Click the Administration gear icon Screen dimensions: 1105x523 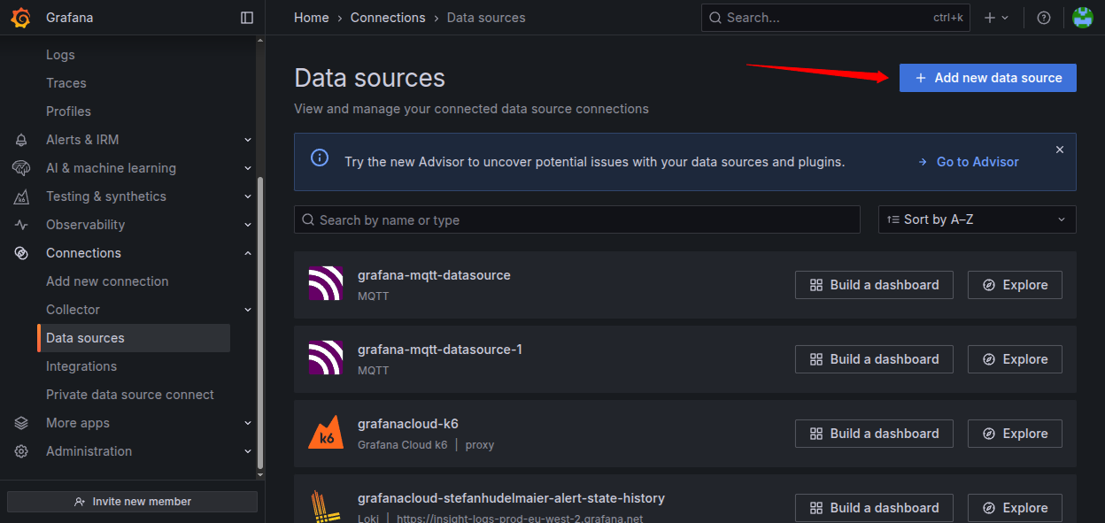[x=21, y=451]
